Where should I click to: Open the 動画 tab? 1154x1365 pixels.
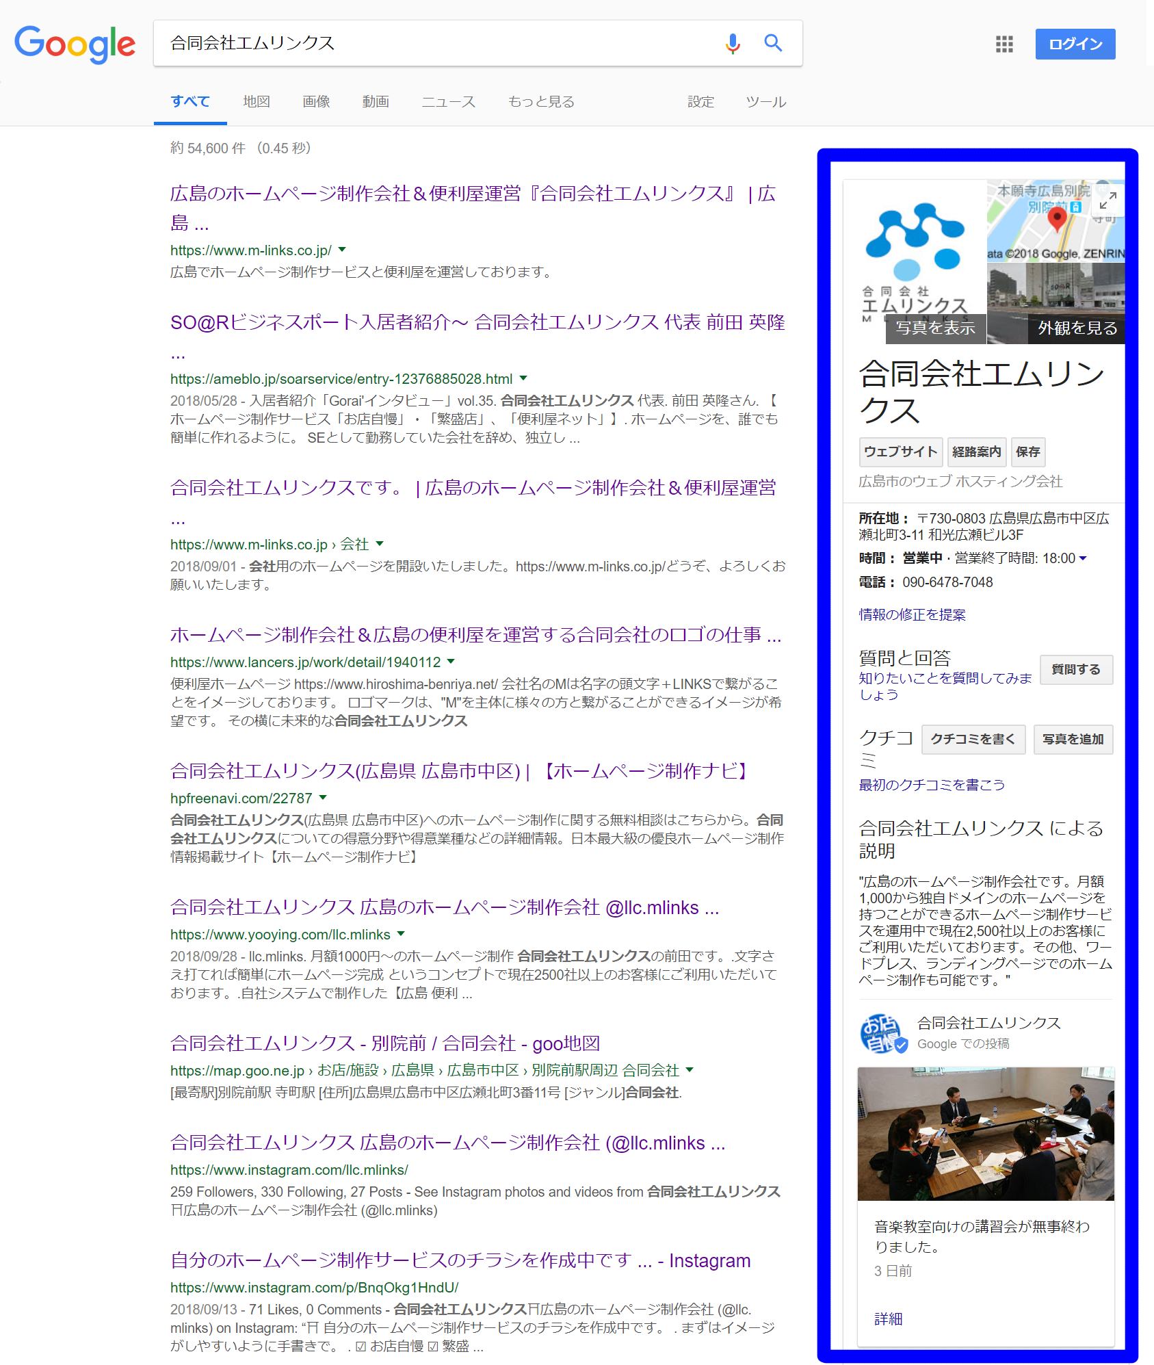pos(376,102)
